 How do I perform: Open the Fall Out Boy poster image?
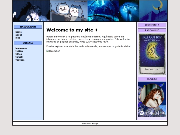(152, 54)
